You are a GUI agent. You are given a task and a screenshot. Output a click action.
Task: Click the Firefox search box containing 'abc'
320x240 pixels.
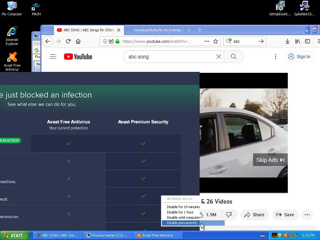click(244, 41)
